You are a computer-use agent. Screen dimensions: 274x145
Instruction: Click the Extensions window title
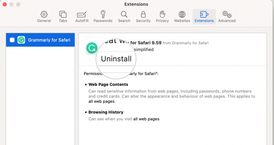136,4
